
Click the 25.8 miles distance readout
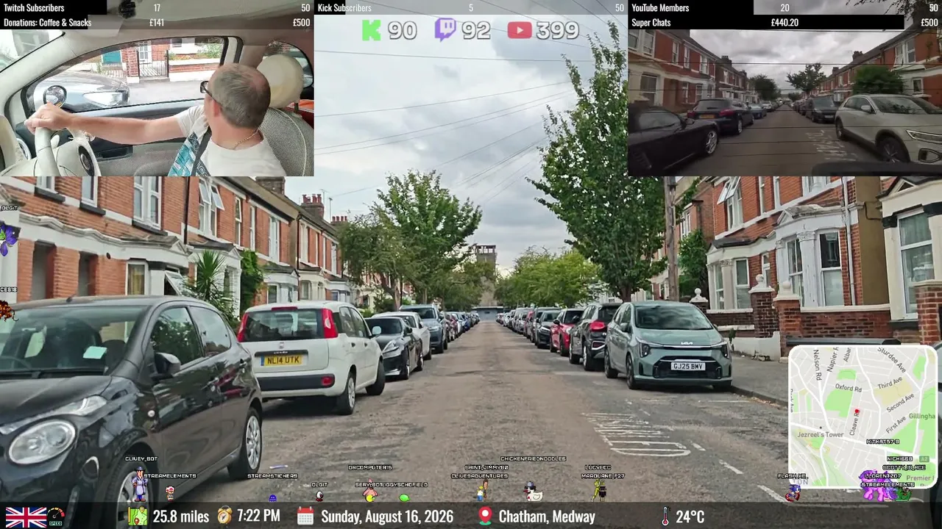point(181,517)
